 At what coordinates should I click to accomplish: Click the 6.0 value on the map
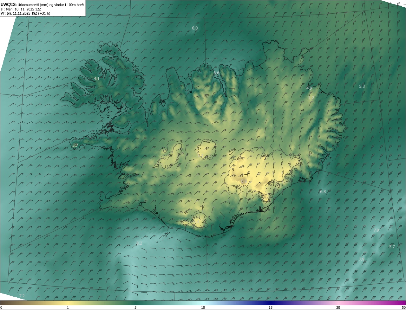195,28
